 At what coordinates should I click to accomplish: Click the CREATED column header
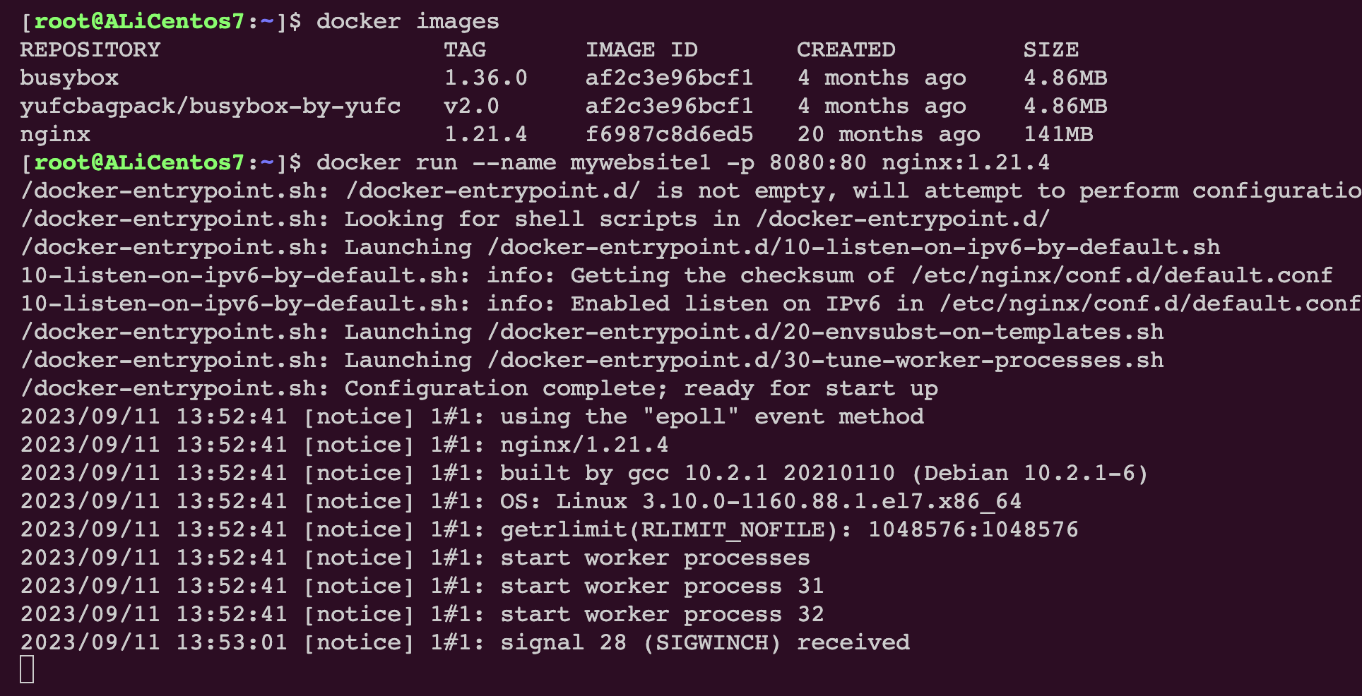[x=846, y=50]
